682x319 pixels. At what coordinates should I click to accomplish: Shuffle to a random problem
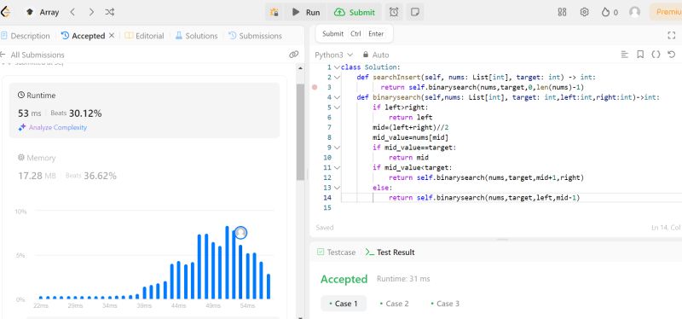(x=110, y=12)
